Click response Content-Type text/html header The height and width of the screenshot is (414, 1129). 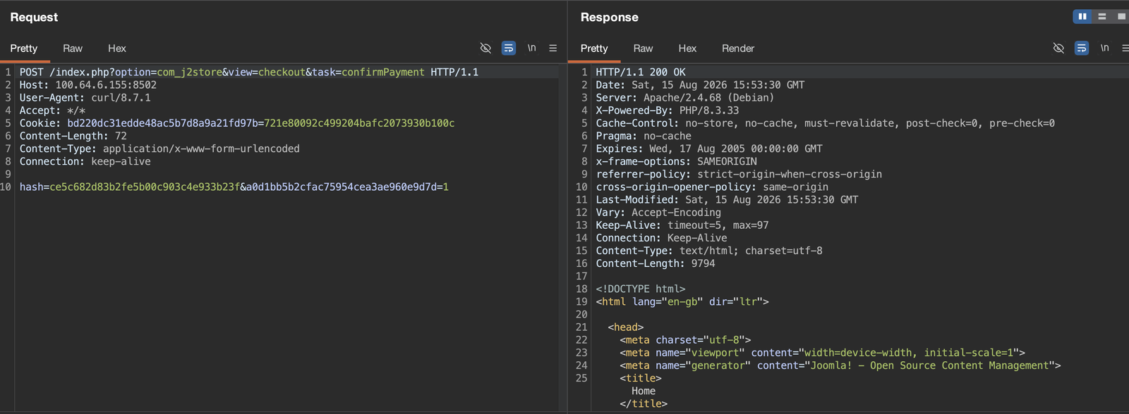709,250
